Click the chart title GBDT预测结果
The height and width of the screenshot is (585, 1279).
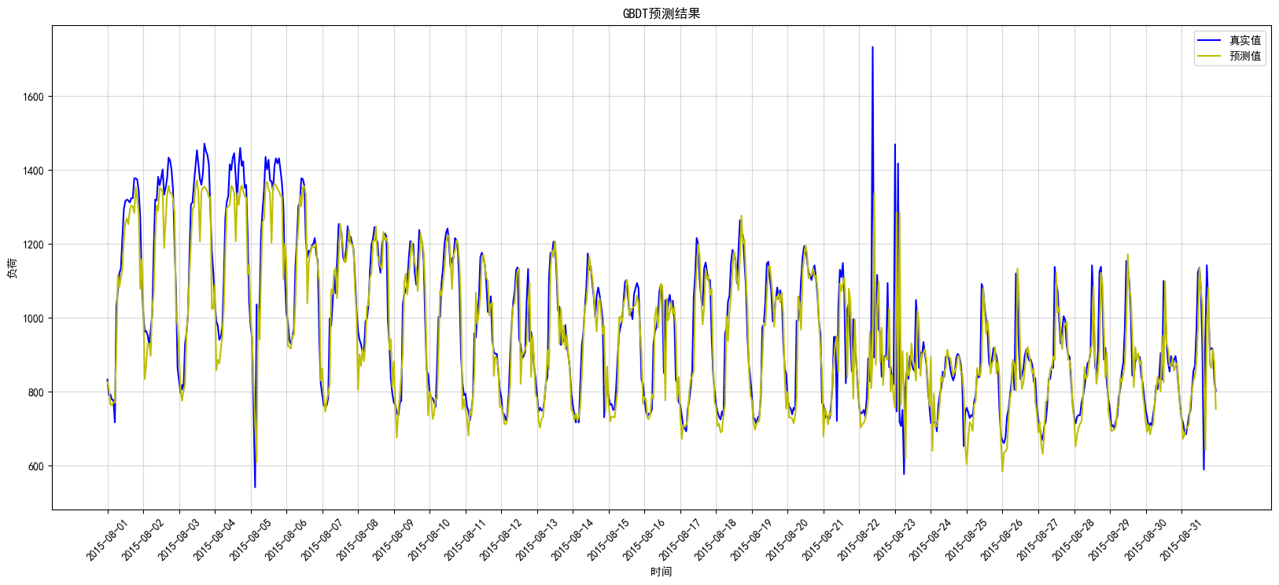tap(662, 13)
